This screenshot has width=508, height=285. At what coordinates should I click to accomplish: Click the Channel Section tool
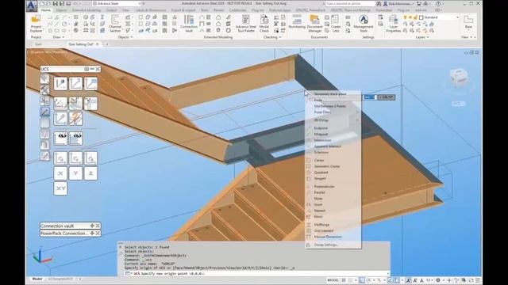click(115, 23)
